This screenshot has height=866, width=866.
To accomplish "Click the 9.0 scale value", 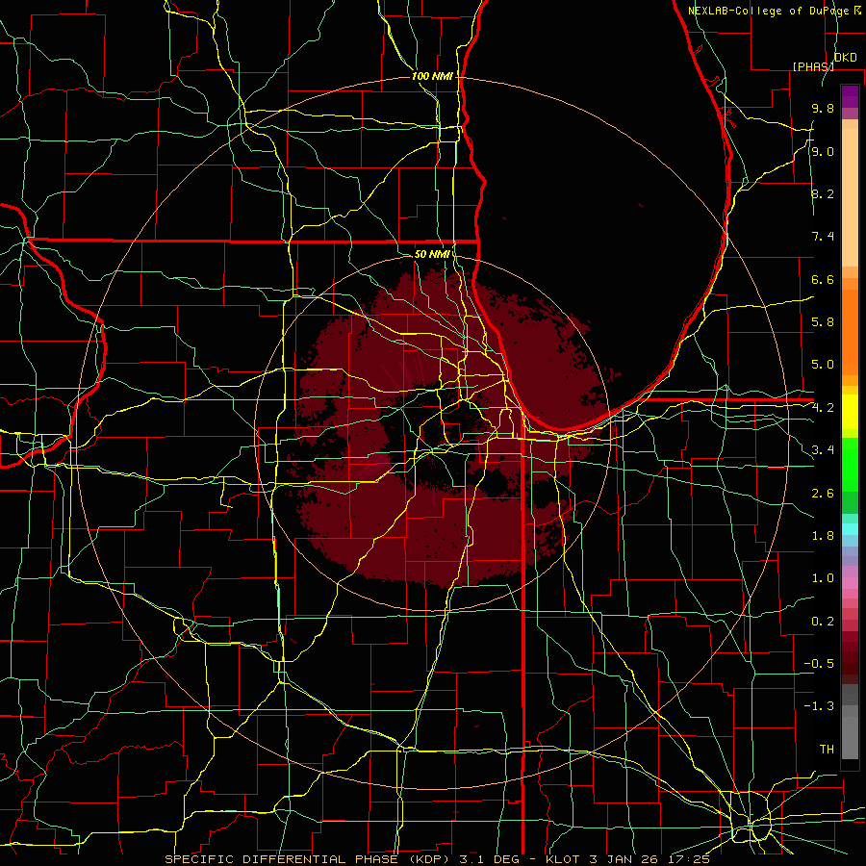I will pos(823,151).
